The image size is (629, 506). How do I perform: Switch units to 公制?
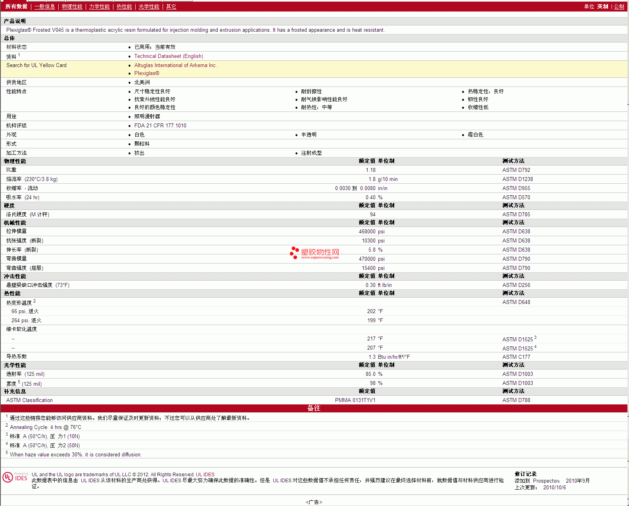(619, 7)
